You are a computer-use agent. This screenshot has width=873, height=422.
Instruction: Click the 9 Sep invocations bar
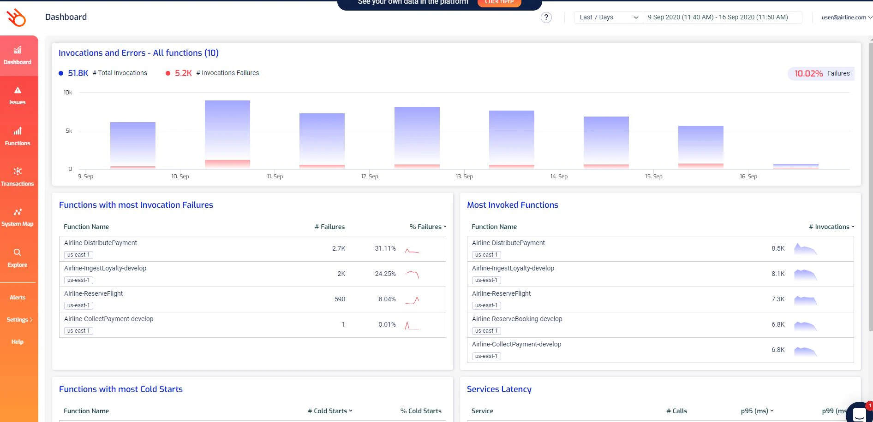point(133,144)
